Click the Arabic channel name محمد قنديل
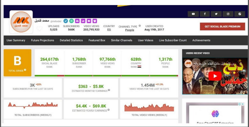Screen dimensions: 249x127 coord(42,21)
